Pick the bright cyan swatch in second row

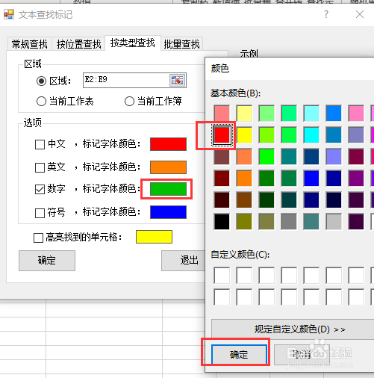click(x=311, y=135)
